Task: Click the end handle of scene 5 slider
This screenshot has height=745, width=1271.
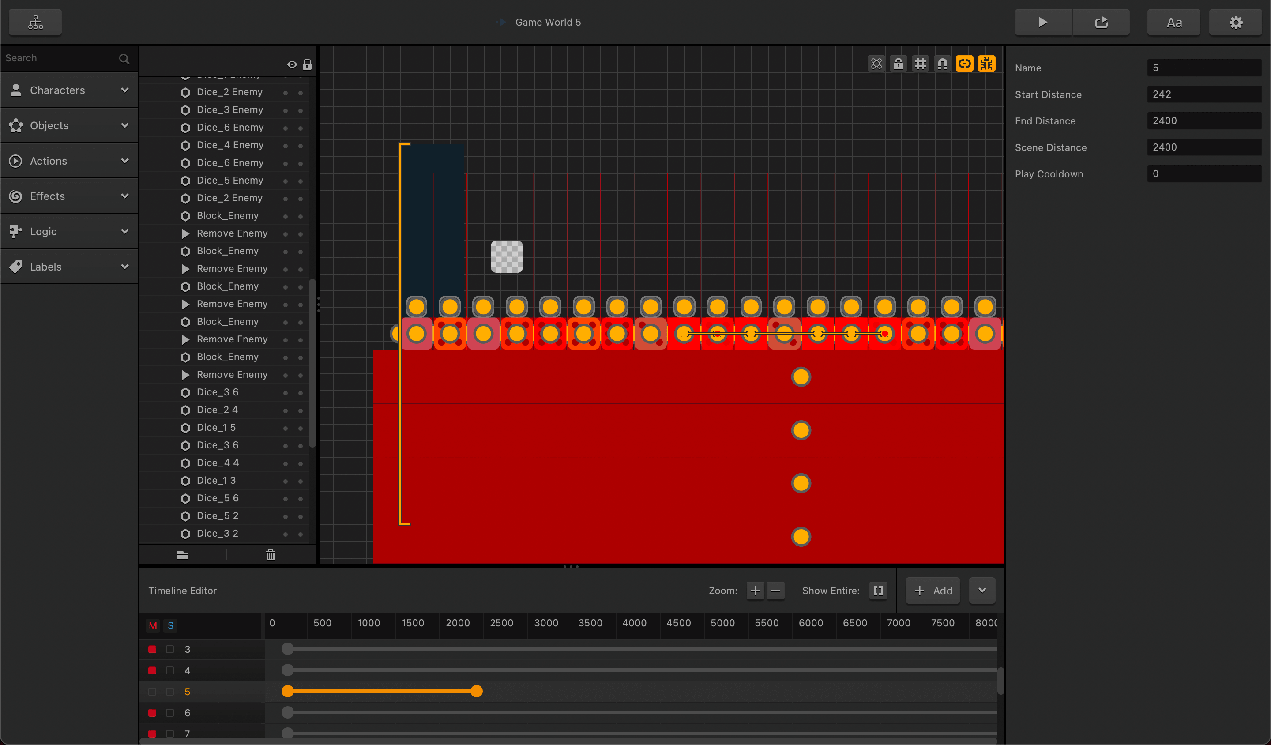Action: [476, 692]
